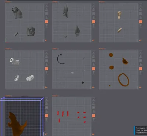Click the Untitled name label above plate 02
The image size is (147, 136).
click(x=55, y=2)
